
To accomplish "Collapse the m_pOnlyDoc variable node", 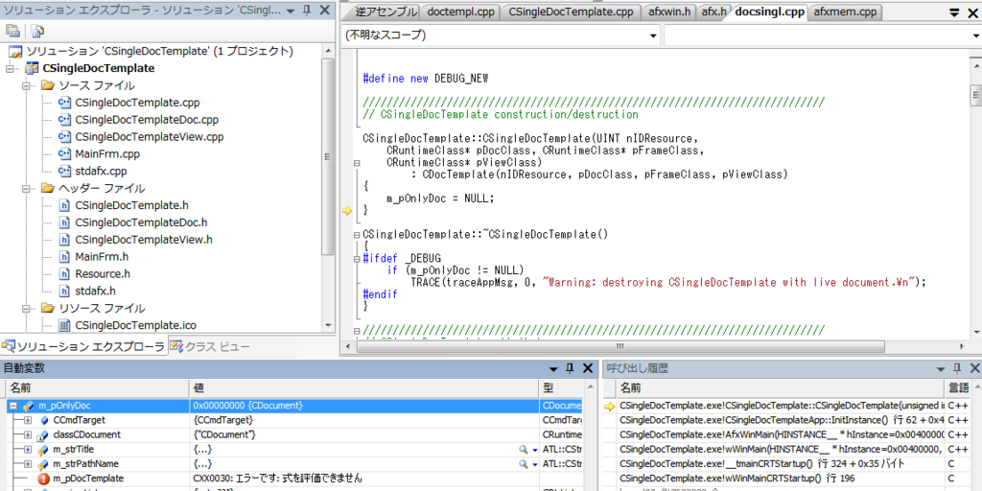I will tap(12, 406).
